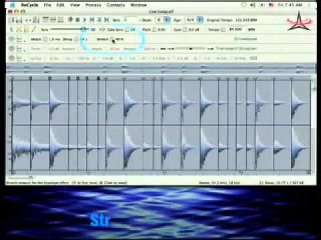Image resolution: width=321 pixels, height=240 pixels.
Task: Click the volume icon in menu bar
Action: [x=253, y=5]
